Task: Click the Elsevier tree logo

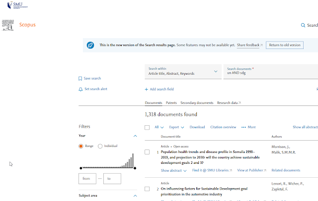Action: [x=8, y=25]
